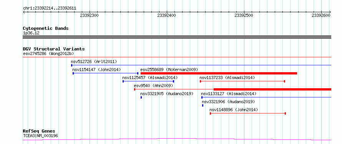The image size is (342, 144).
Task: Select the nsv1137233 (Alsmadi2014) red variant bar
Action: point(242,81)
